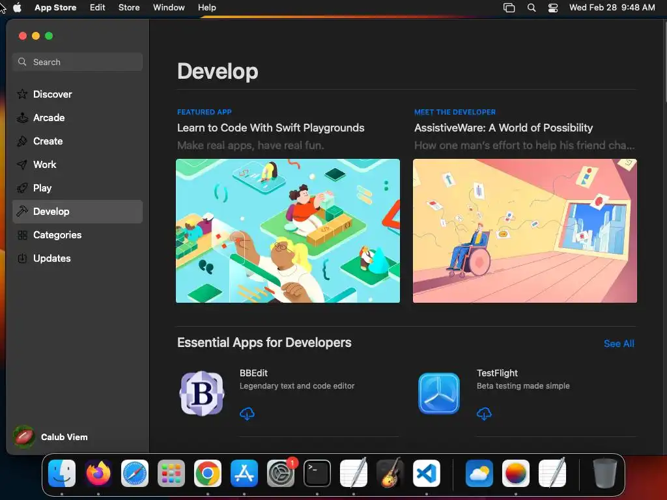Click the MEET THE DEVELOPER label
Image resolution: width=667 pixels, height=500 pixels.
(455, 112)
